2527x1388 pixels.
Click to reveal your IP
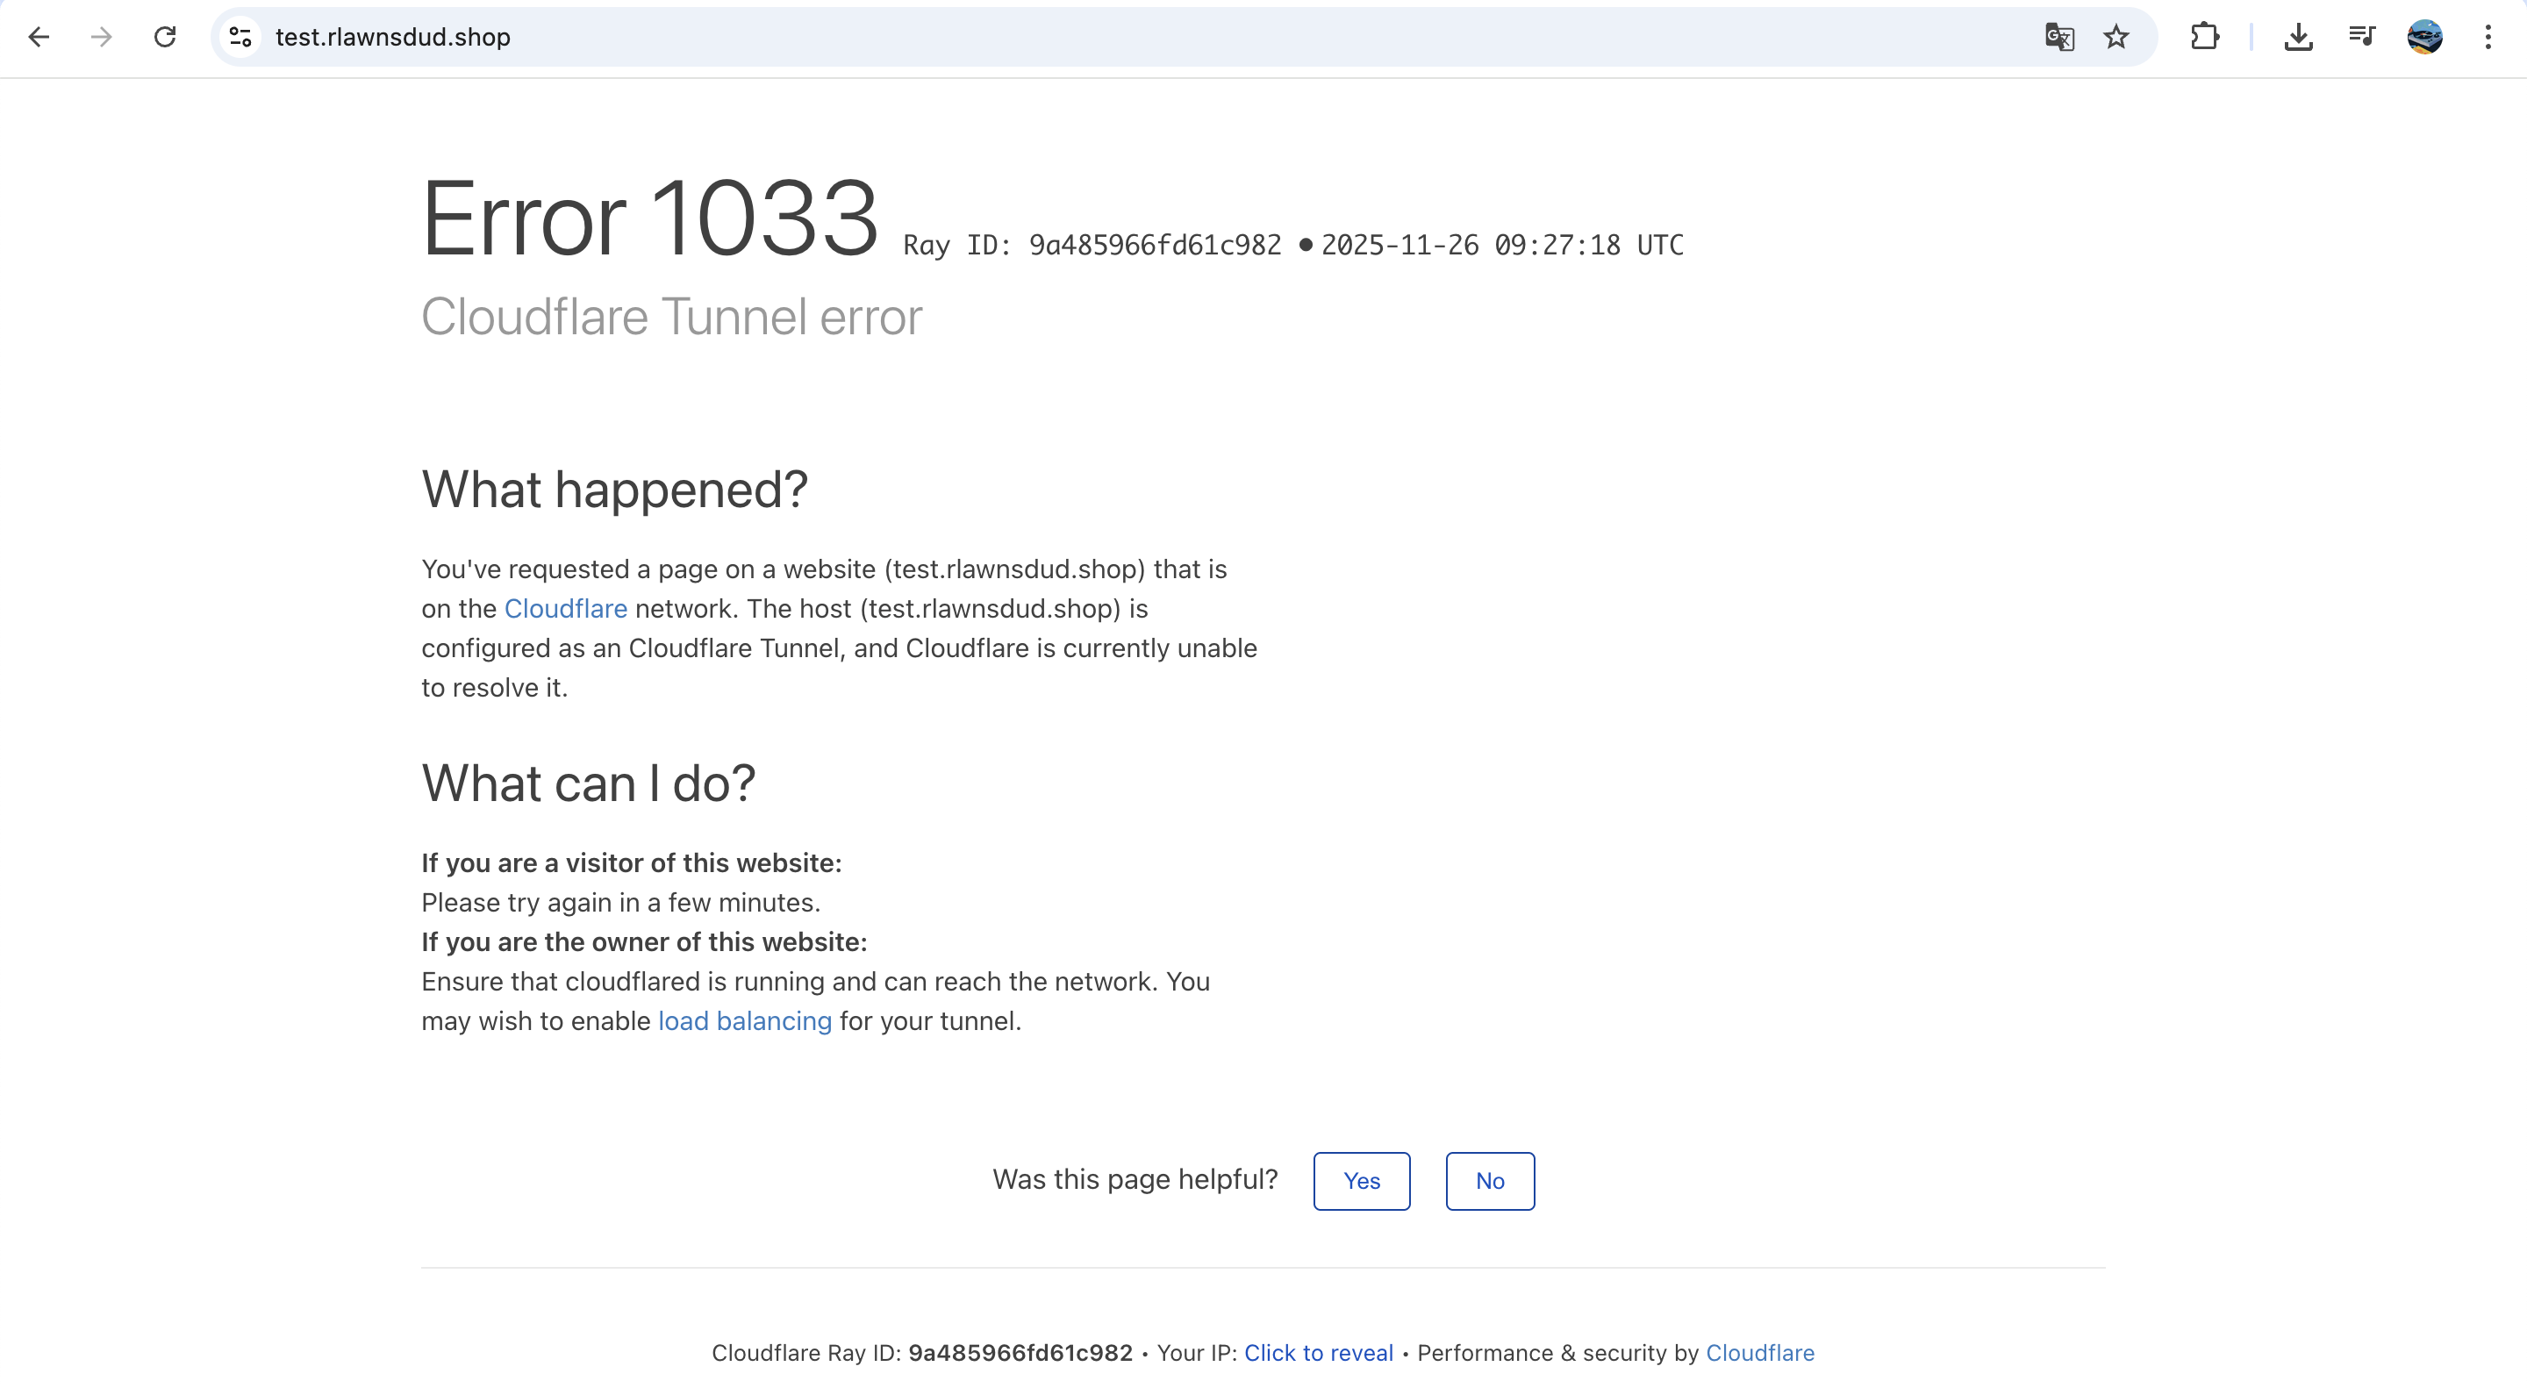(x=1319, y=1353)
